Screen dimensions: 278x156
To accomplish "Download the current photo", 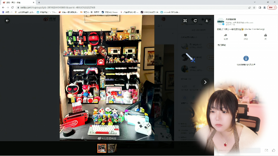I will coord(207,21).
